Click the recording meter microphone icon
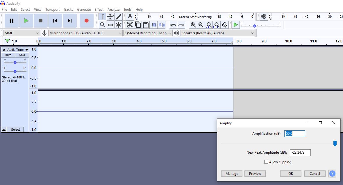343x185 pixels. [x=130, y=17]
